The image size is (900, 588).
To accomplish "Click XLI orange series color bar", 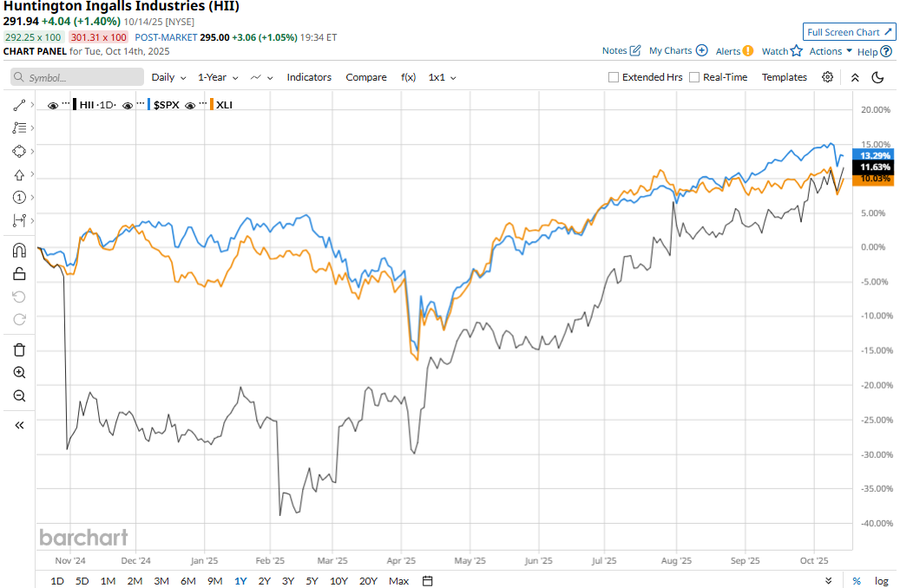I will pyautogui.click(x=212, y=104).
